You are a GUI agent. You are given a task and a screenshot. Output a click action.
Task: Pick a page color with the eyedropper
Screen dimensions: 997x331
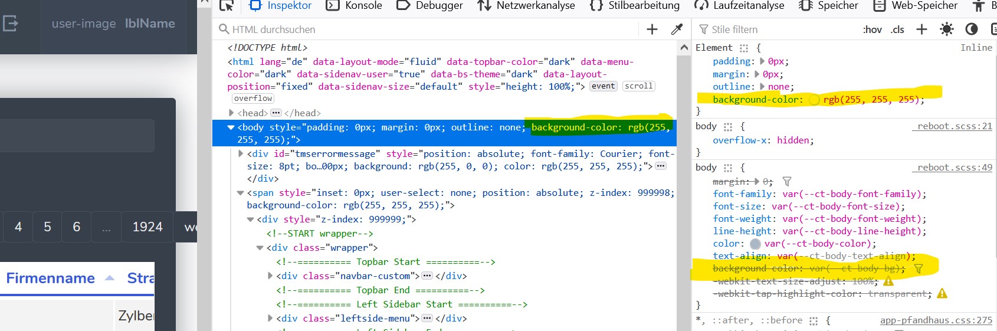pyautogui.click(x=677, y=30)
